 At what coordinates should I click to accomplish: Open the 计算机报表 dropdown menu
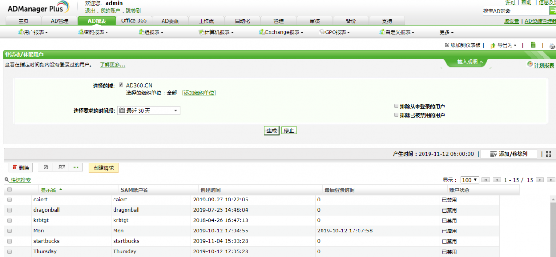click(215, 32)
